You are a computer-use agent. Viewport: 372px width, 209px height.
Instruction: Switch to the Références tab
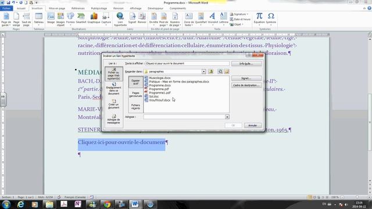click(x=78, y=8)
